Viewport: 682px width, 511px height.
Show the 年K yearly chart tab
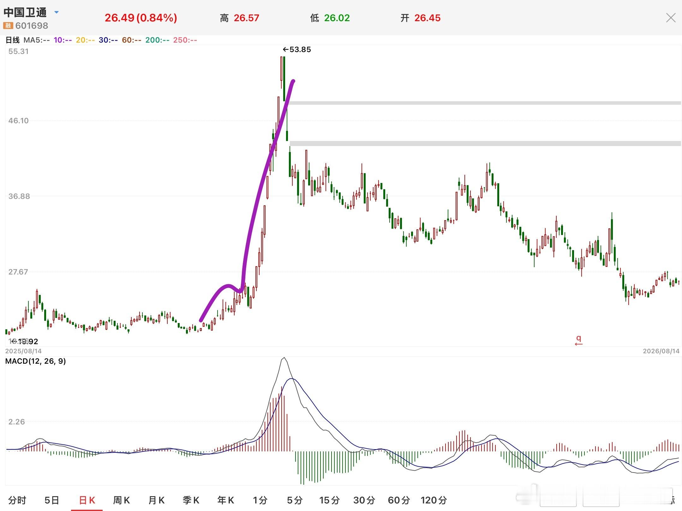(226, 500)
